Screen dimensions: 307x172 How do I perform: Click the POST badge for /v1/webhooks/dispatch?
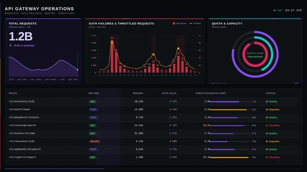coord(93,150)
